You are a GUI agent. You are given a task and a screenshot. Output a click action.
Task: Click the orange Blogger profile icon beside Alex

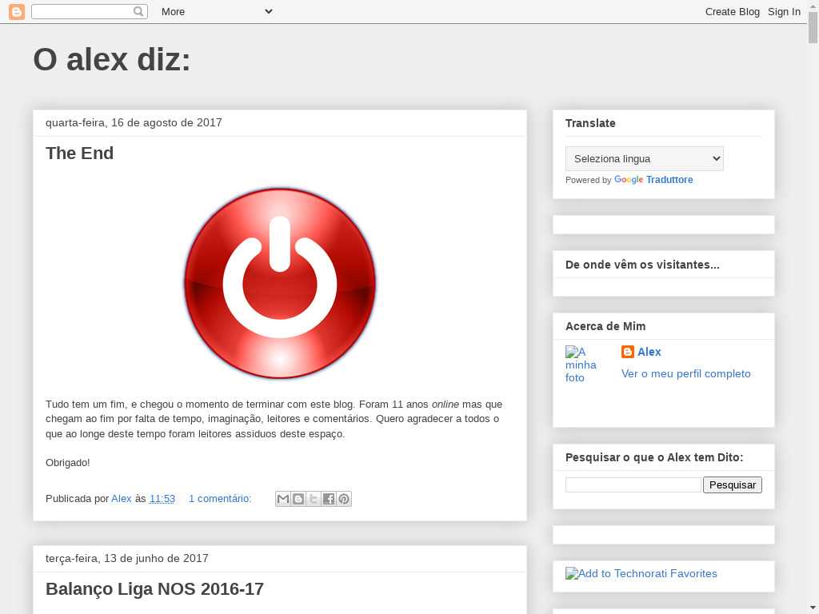click(628, 352)
